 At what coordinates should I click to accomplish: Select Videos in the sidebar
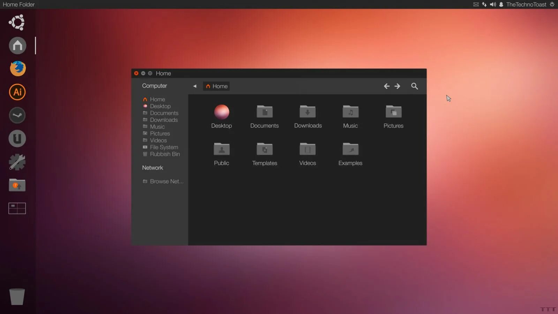(x=154, y=140)
